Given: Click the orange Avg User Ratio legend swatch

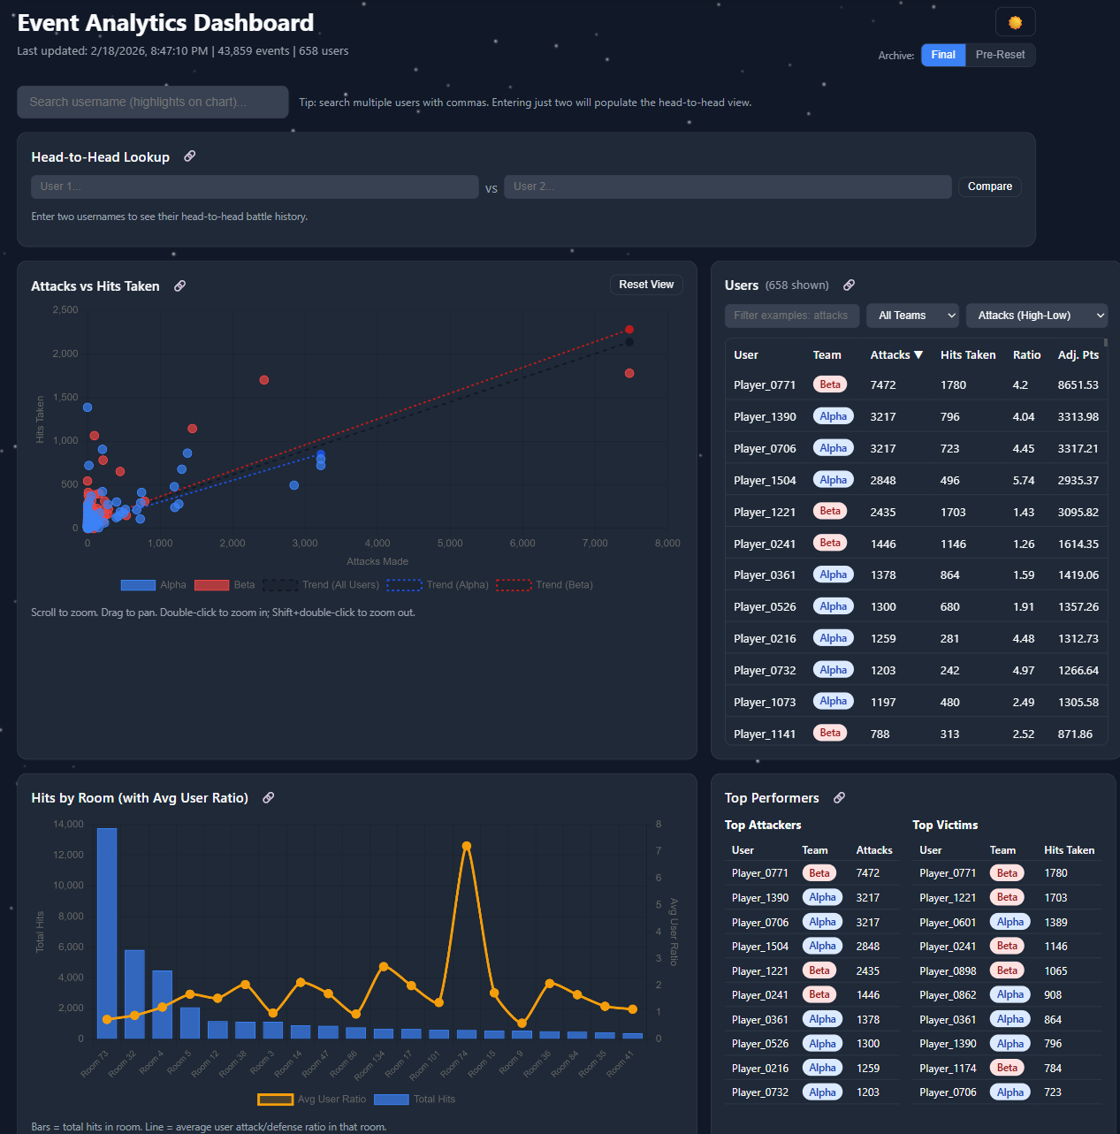Looking at the screenshot, I should [275, 1099].
